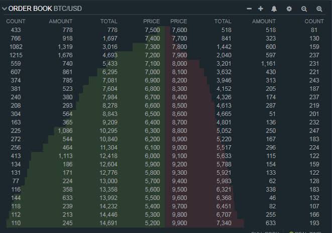Click the bid price 5,200 at bottom
The image size is (332, 233).
pos(152,223)
